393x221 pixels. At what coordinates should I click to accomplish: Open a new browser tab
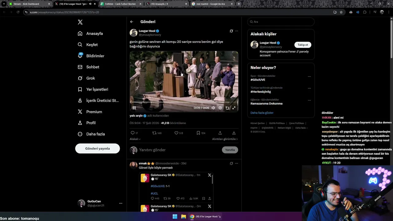click(x=239, y=4)
